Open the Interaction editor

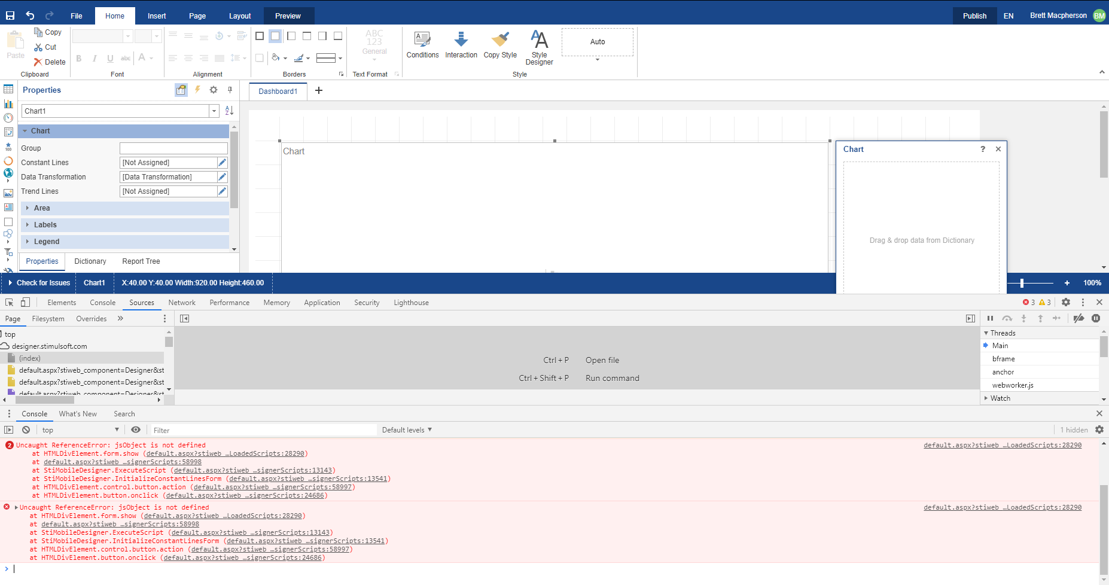tap(461, 45)
